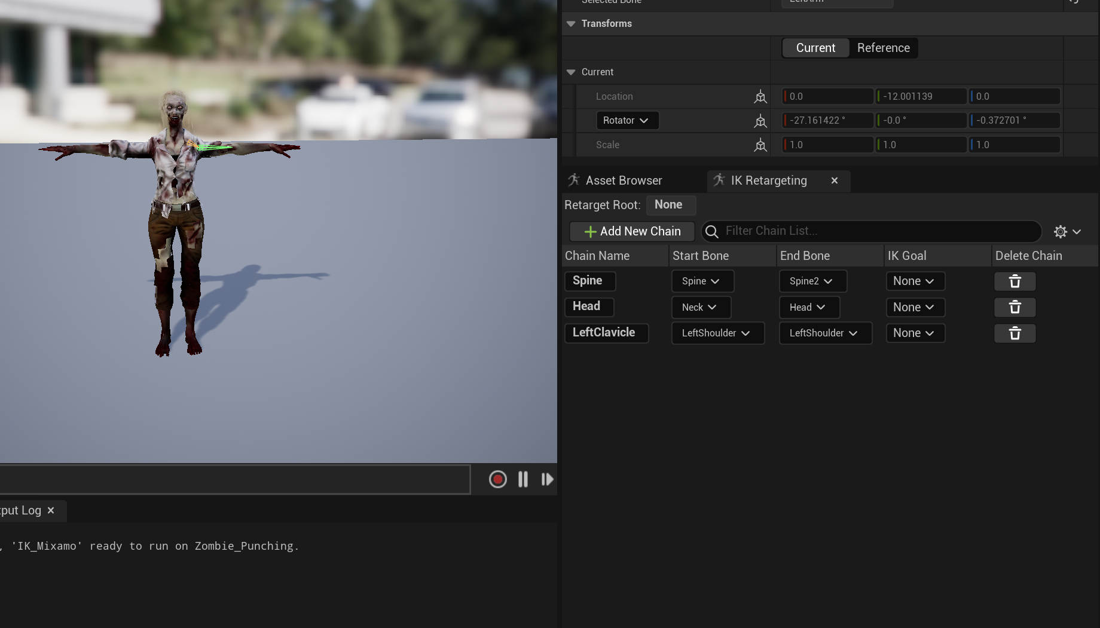1100x628 pixels.
Task: Select the Output Log tab
Action: pos(21,510)
